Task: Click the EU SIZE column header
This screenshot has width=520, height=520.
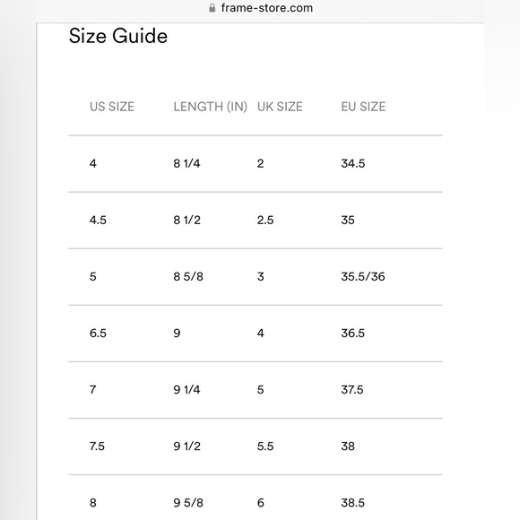Action: click(x=363, y=107)
